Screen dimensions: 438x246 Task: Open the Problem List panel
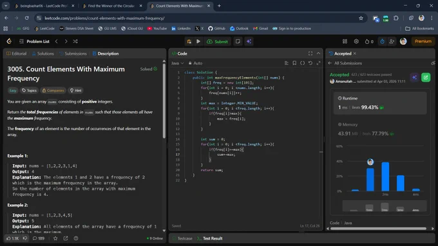(34, 41)
